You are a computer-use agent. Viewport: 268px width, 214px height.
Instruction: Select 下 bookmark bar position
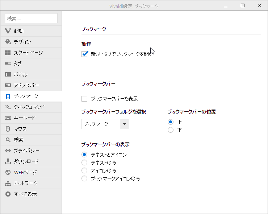[x=171, y=130]
